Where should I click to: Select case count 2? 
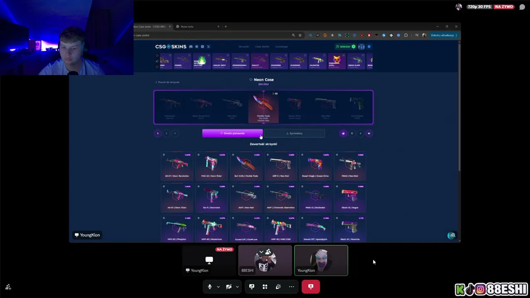(166, 133)
